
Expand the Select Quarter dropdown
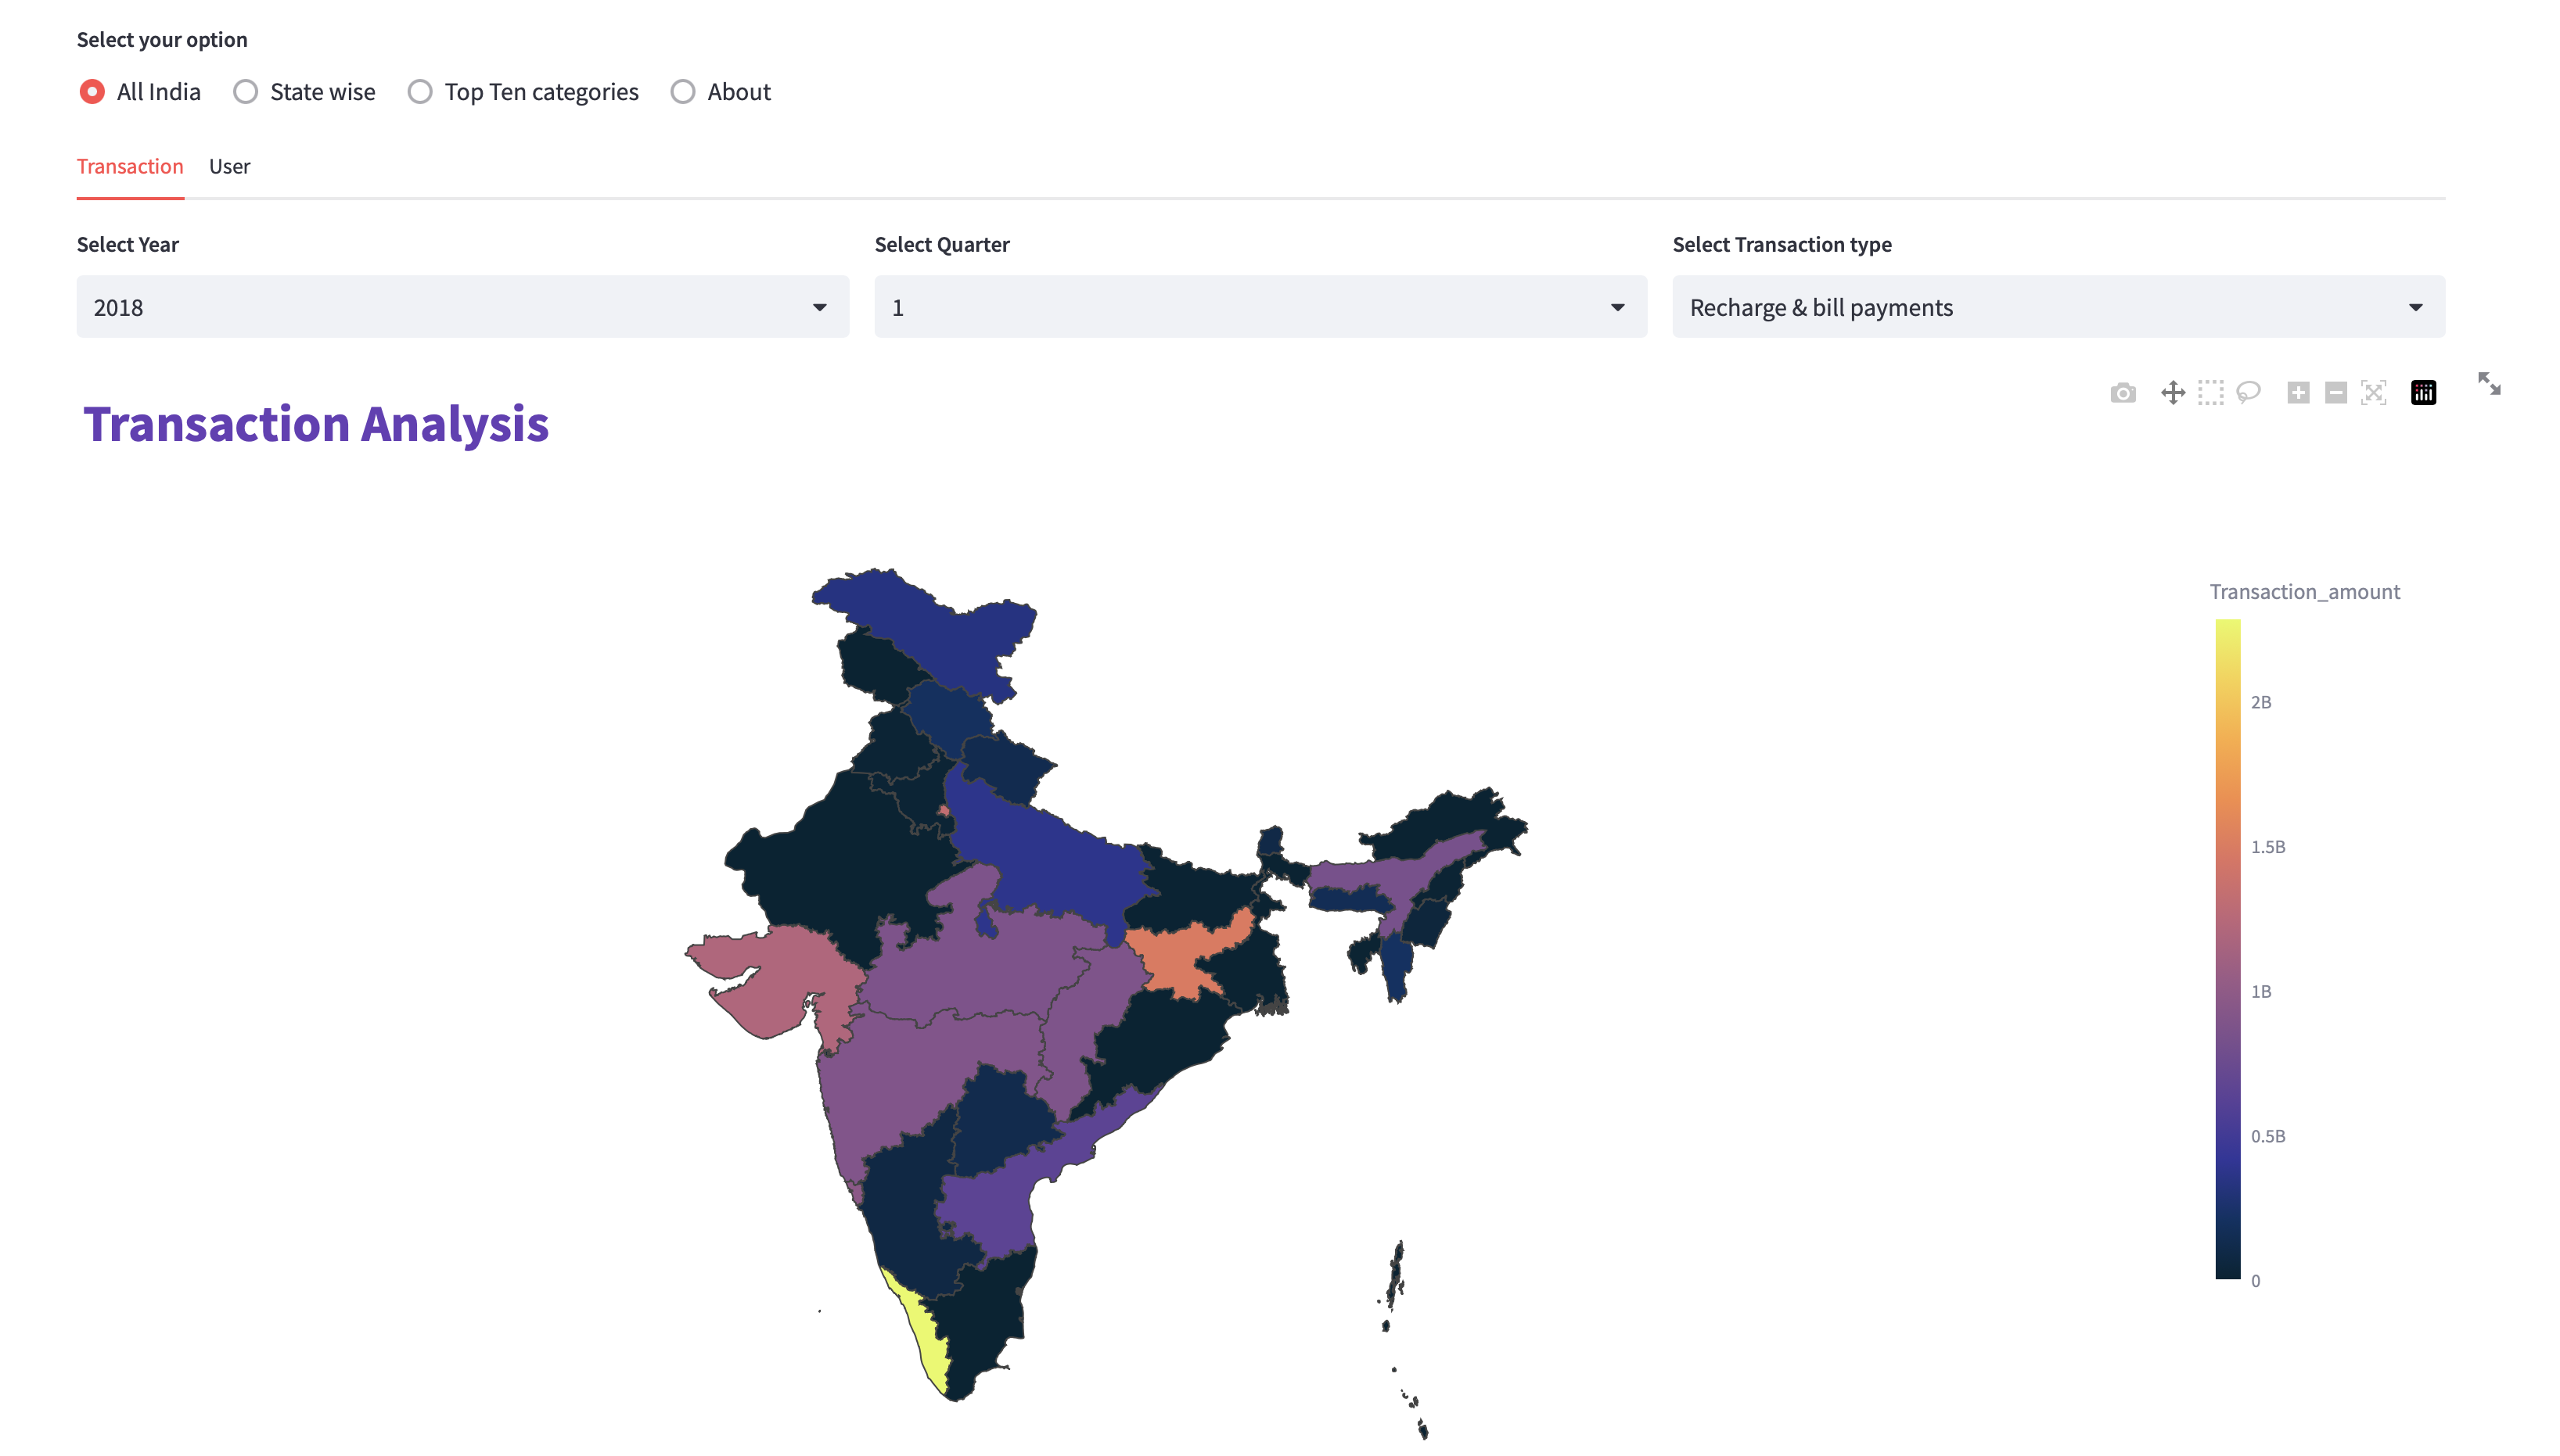(1259, 307)
